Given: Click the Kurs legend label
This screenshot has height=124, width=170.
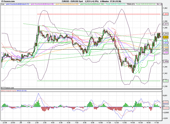Looking at the screenshot, I should pyautogui.click(x=2, y=4).
